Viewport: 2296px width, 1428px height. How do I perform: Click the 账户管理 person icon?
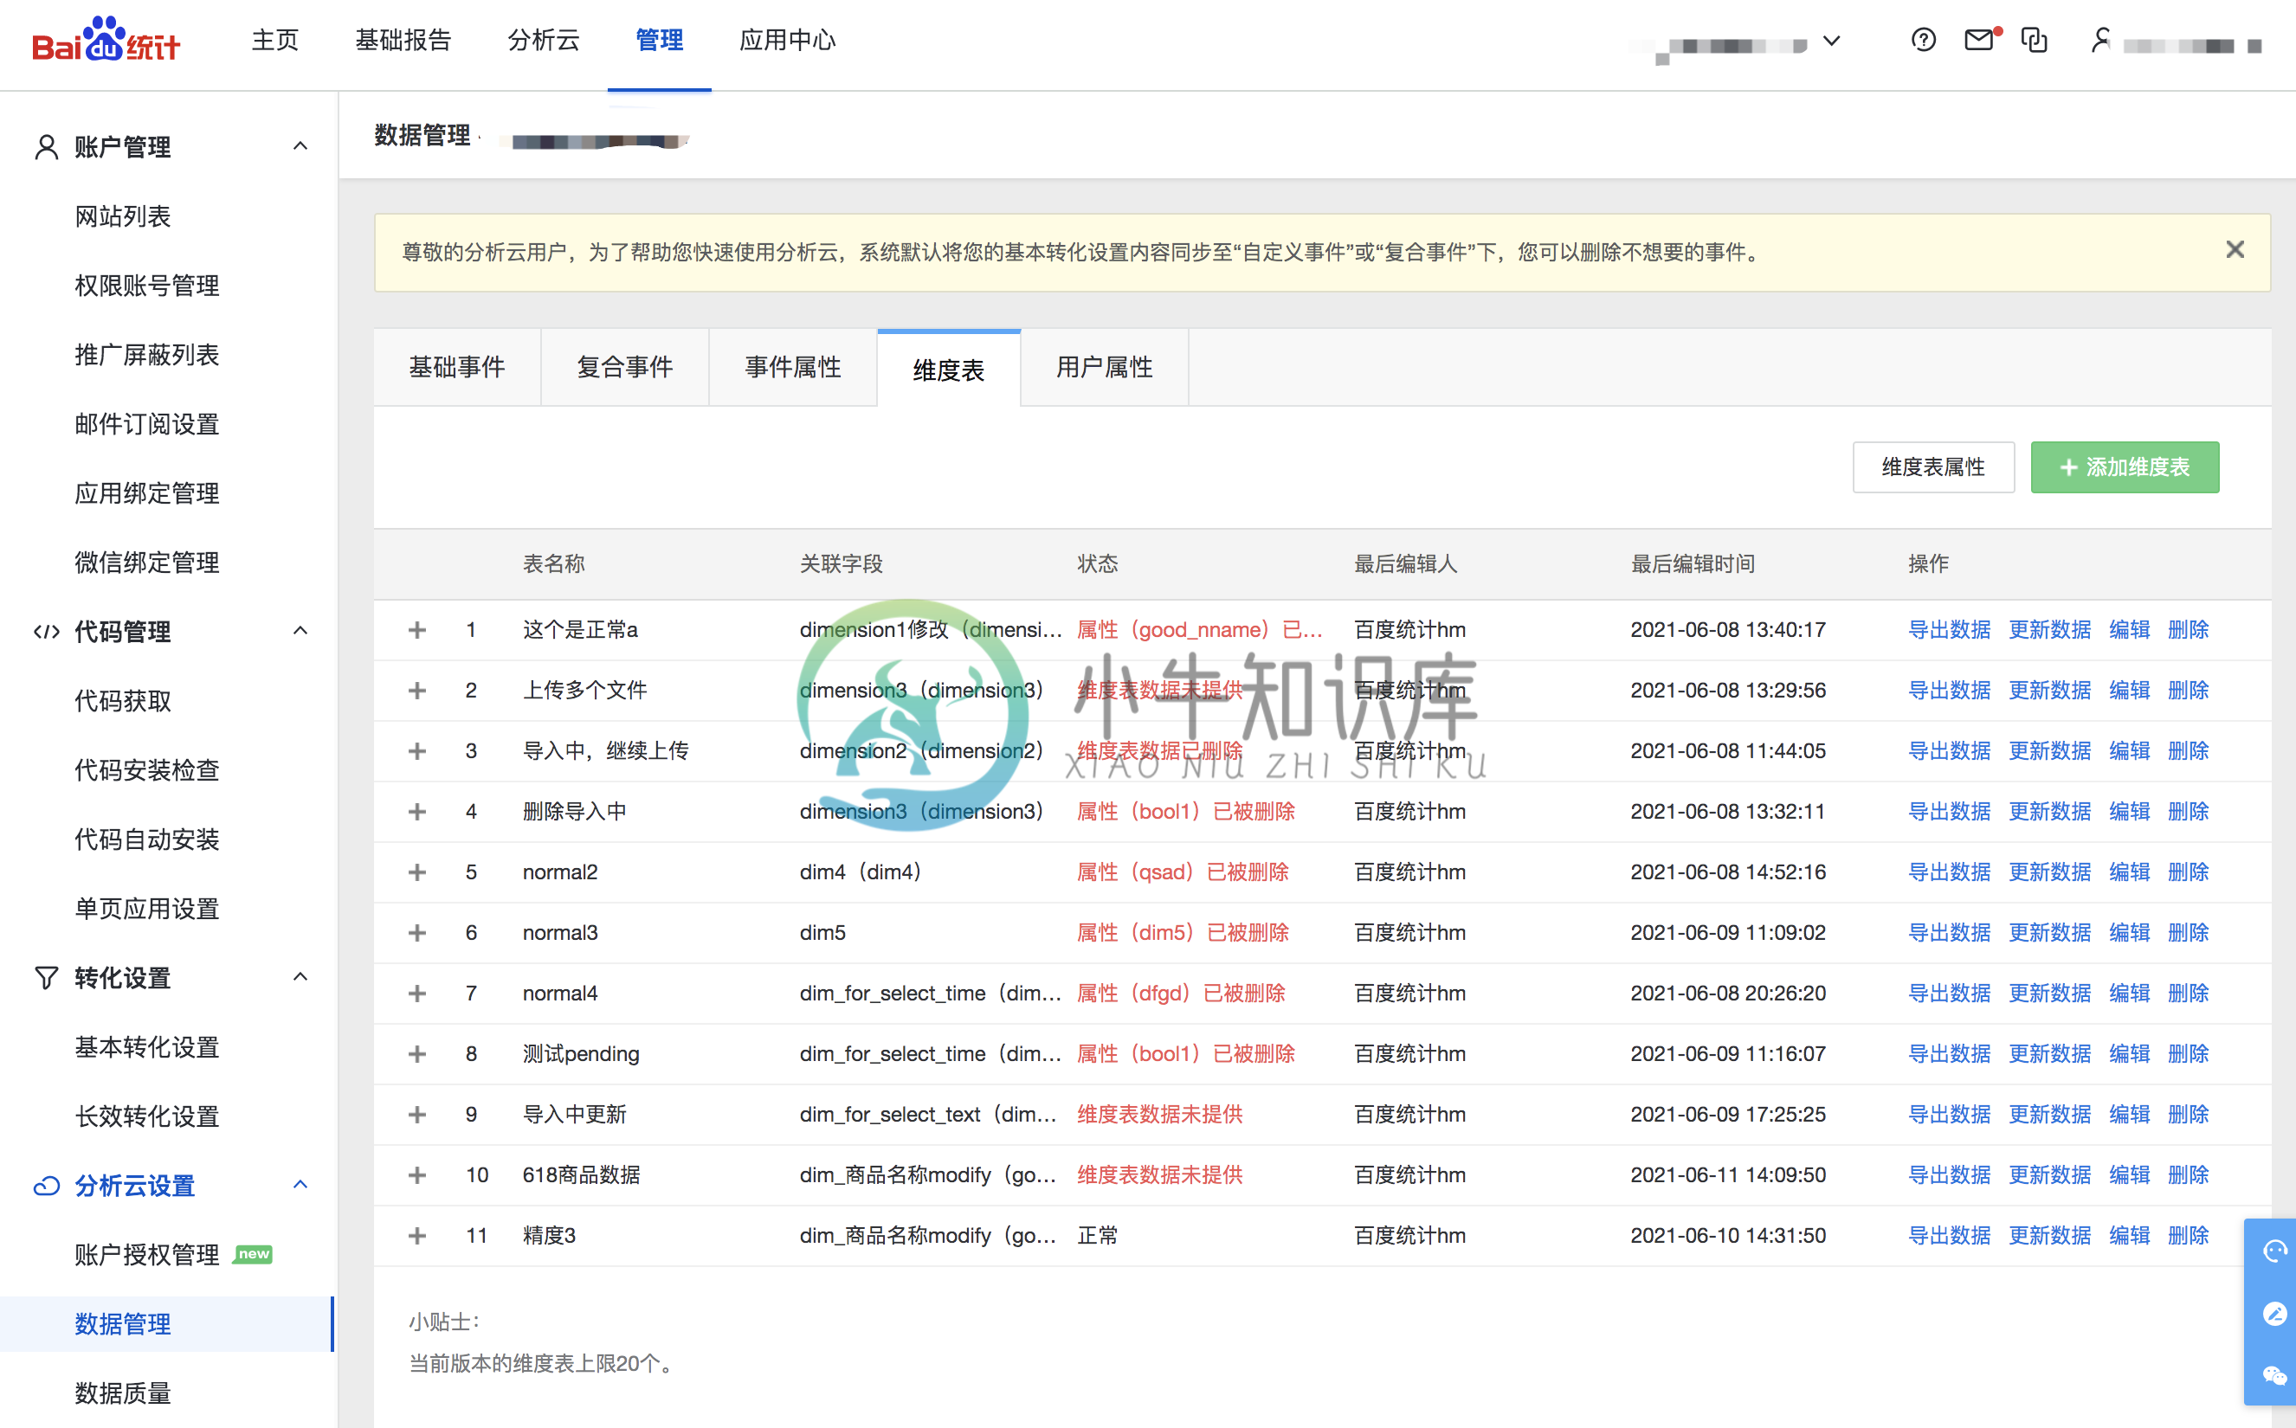[46, 147]
